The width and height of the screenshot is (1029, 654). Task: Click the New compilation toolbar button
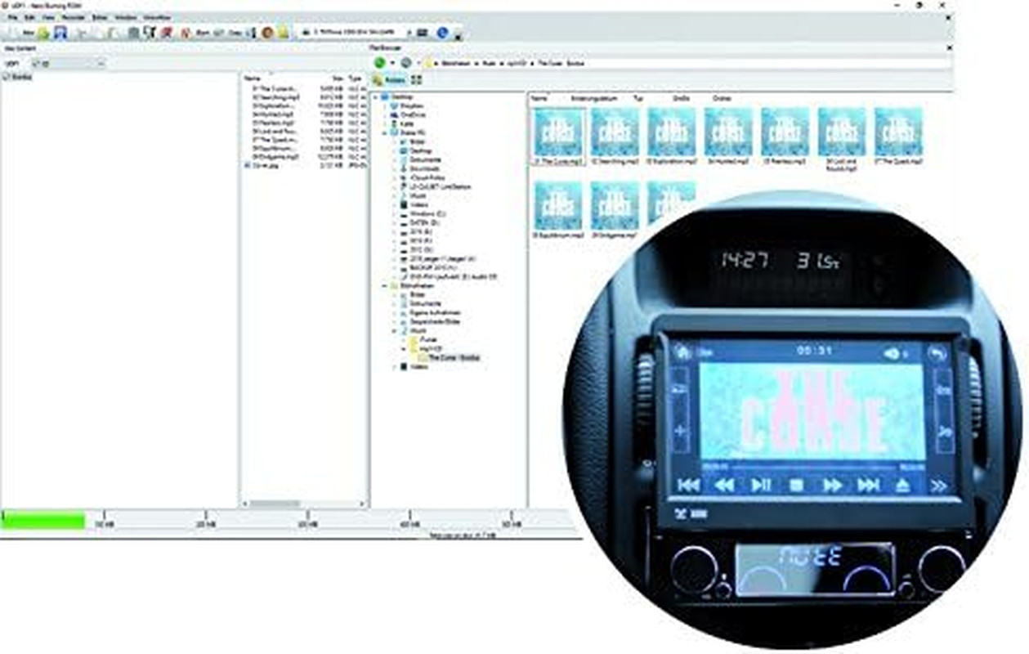(21, 33)
